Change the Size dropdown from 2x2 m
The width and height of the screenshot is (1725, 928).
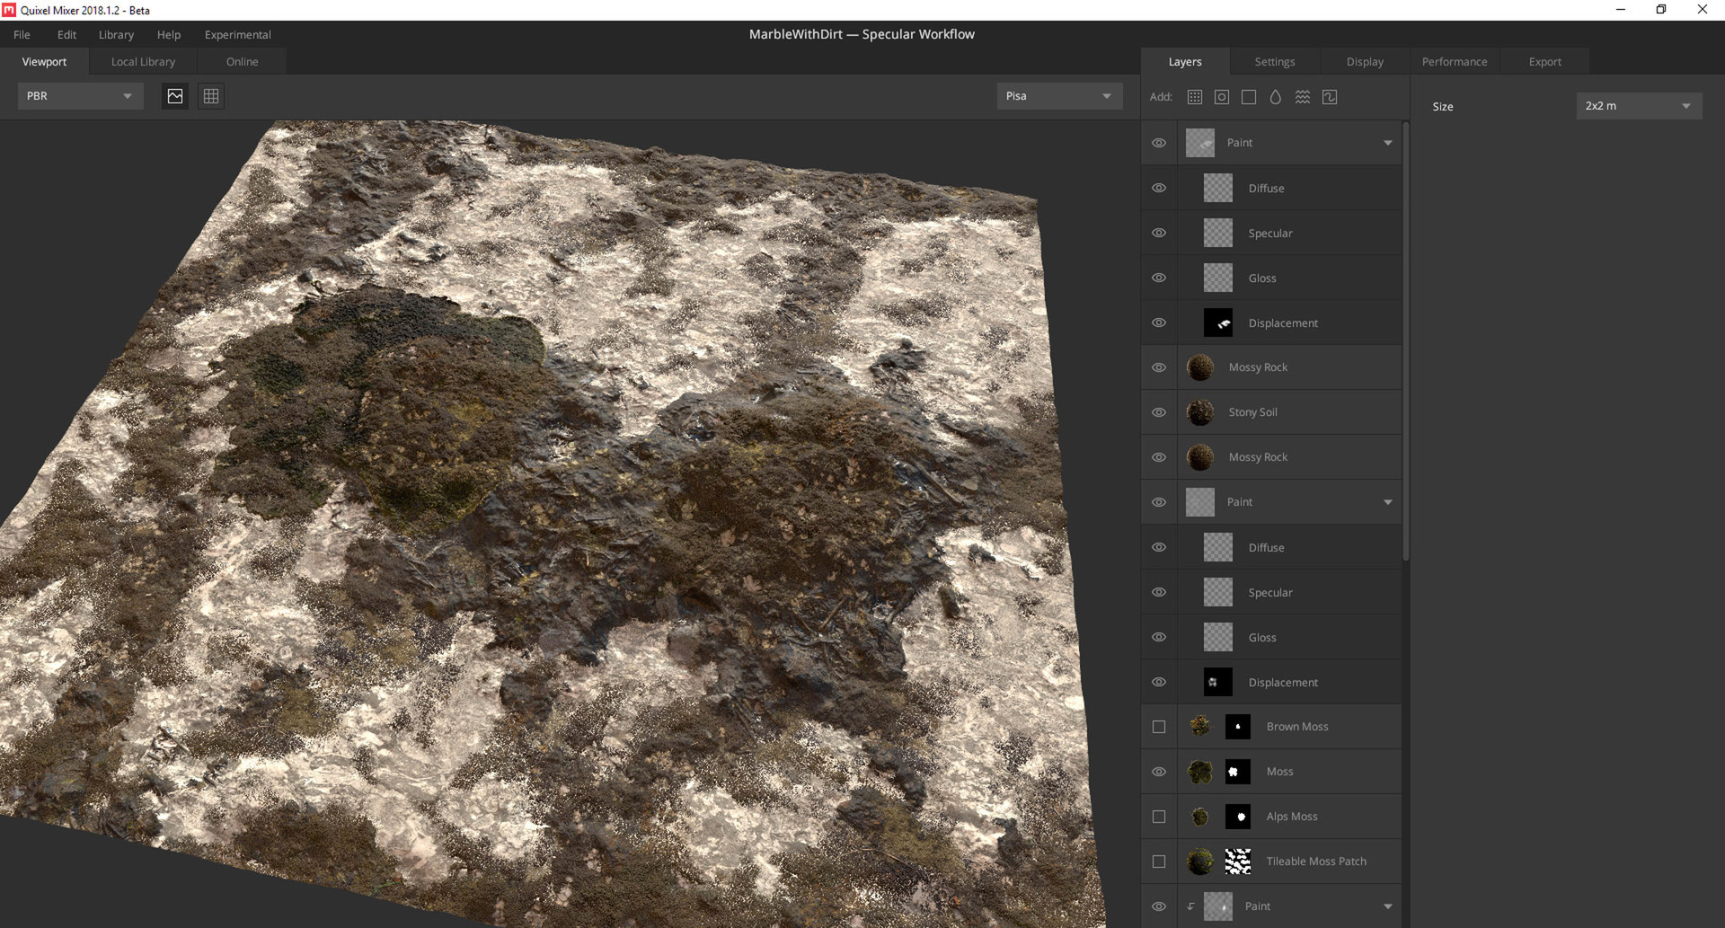coord(1638,105)
